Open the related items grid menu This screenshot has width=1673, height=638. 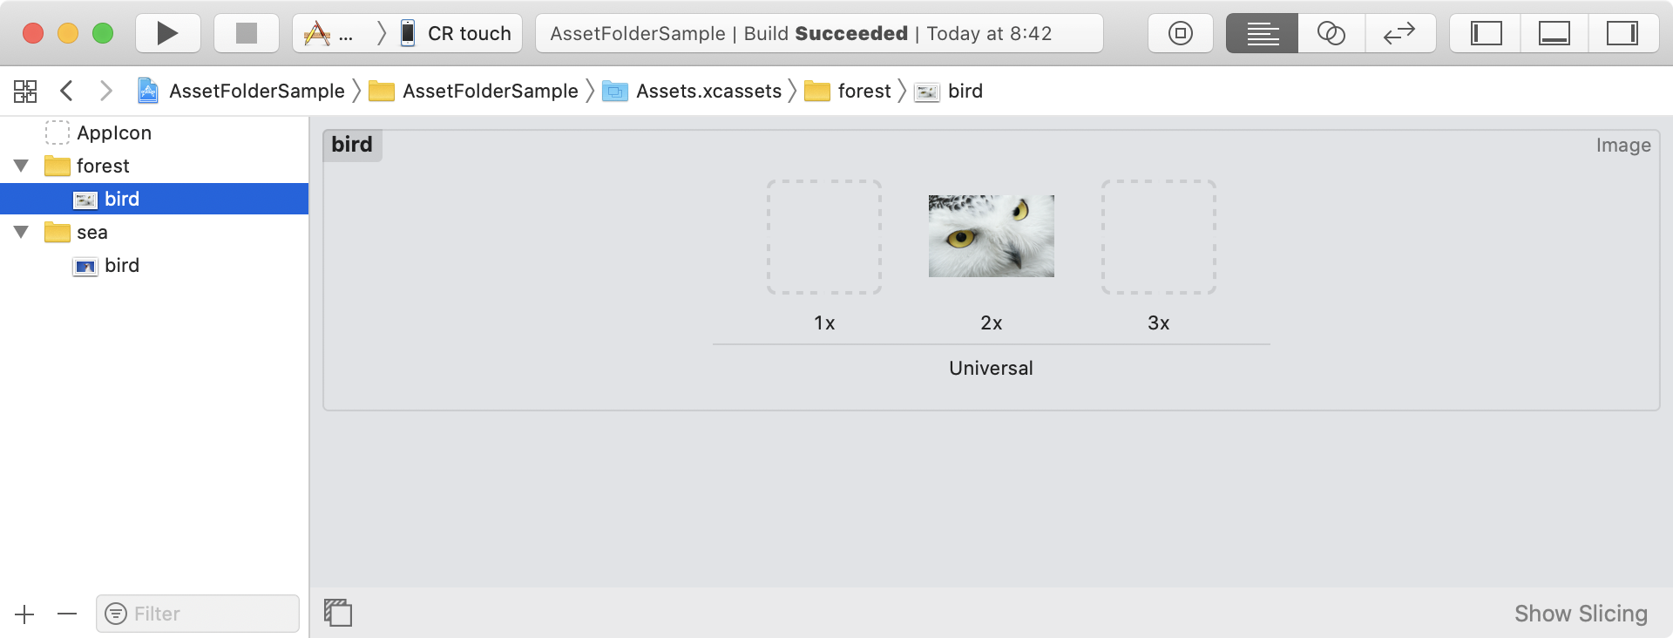[x=25, y=91]
